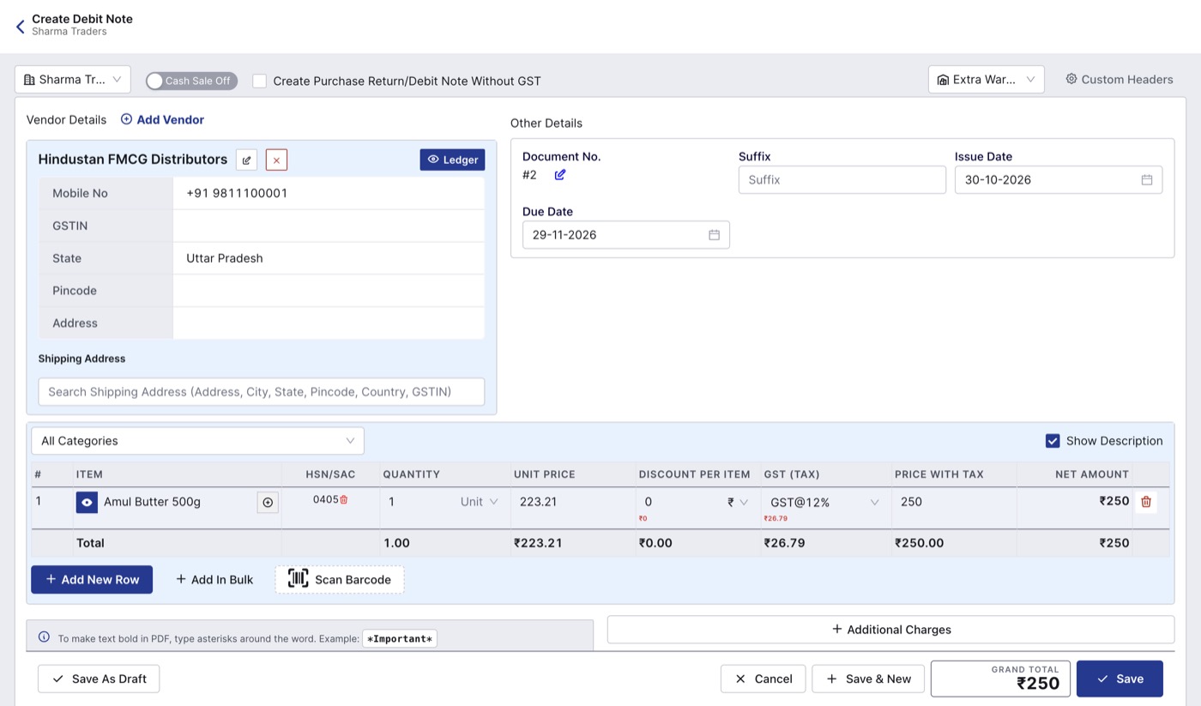Click the plus icon beside Amul Butter 500g
This screenshot has width=1201, height=706.
(268, 503)
